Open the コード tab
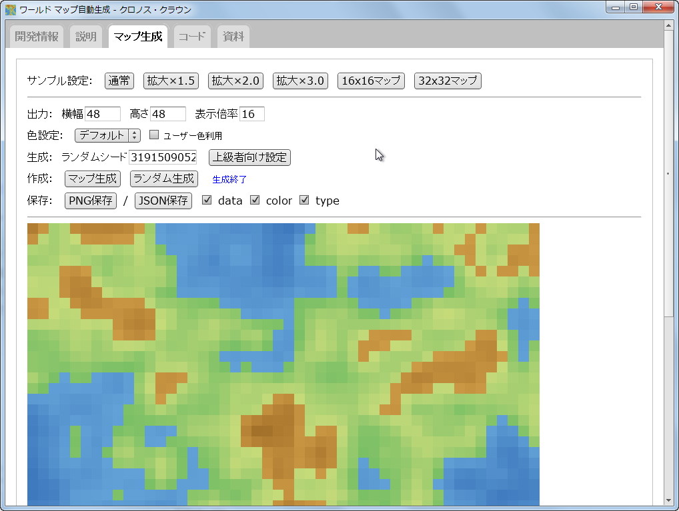The width and height of the screenshot is (679, 511). (191, 37)
